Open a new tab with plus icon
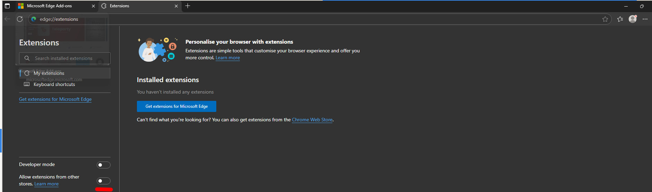Image resolution: width=652 pixels, height=192 pixels. tap(188, 6)
